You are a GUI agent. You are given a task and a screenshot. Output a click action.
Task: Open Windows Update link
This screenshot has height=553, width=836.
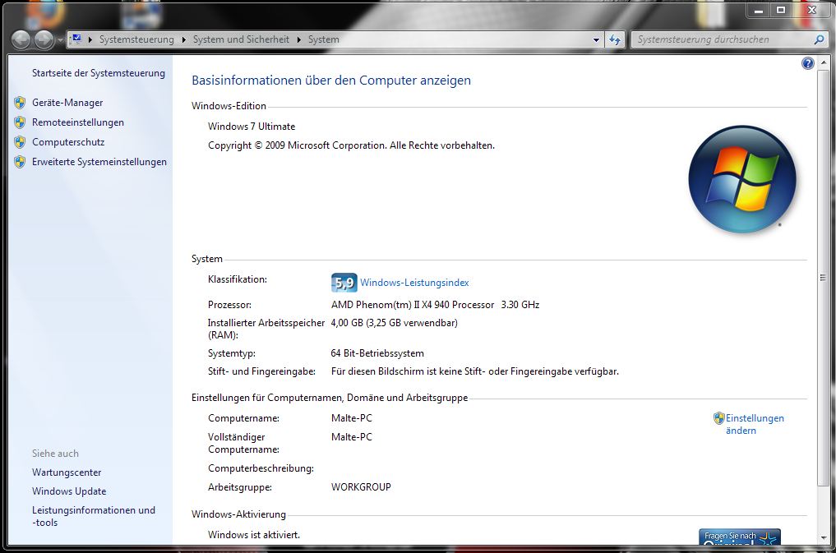point(69,491)
